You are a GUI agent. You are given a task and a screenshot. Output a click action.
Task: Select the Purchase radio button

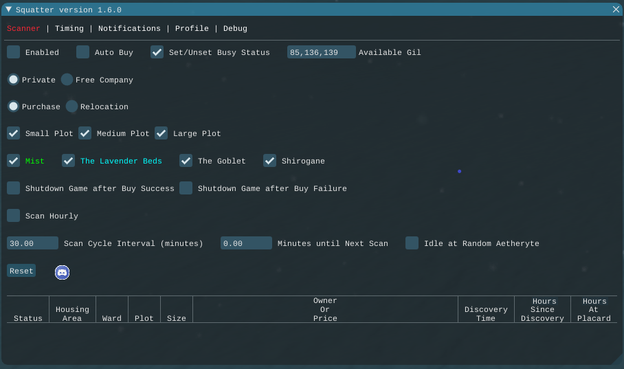[14, 107]
